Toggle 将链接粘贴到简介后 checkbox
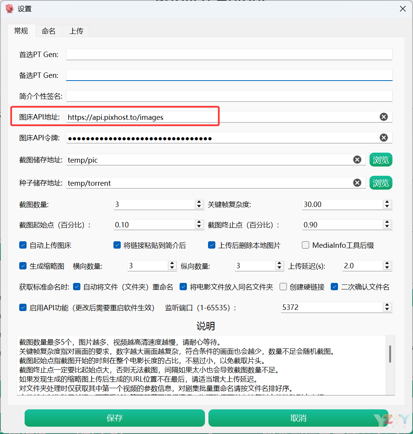The height and width of the screenshot is (434, 413). 117,245
